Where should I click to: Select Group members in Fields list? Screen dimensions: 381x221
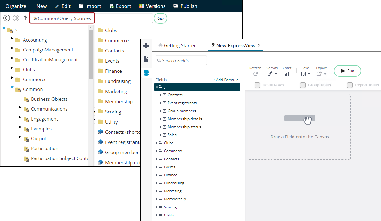182,111
